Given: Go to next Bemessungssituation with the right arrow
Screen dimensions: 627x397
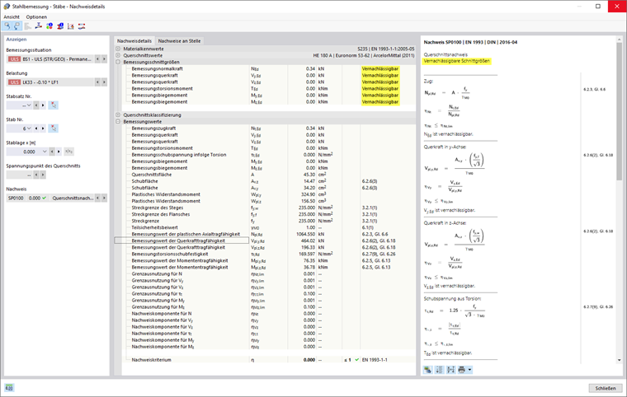Looking at the screenshot, I should (x=104, y=59).
